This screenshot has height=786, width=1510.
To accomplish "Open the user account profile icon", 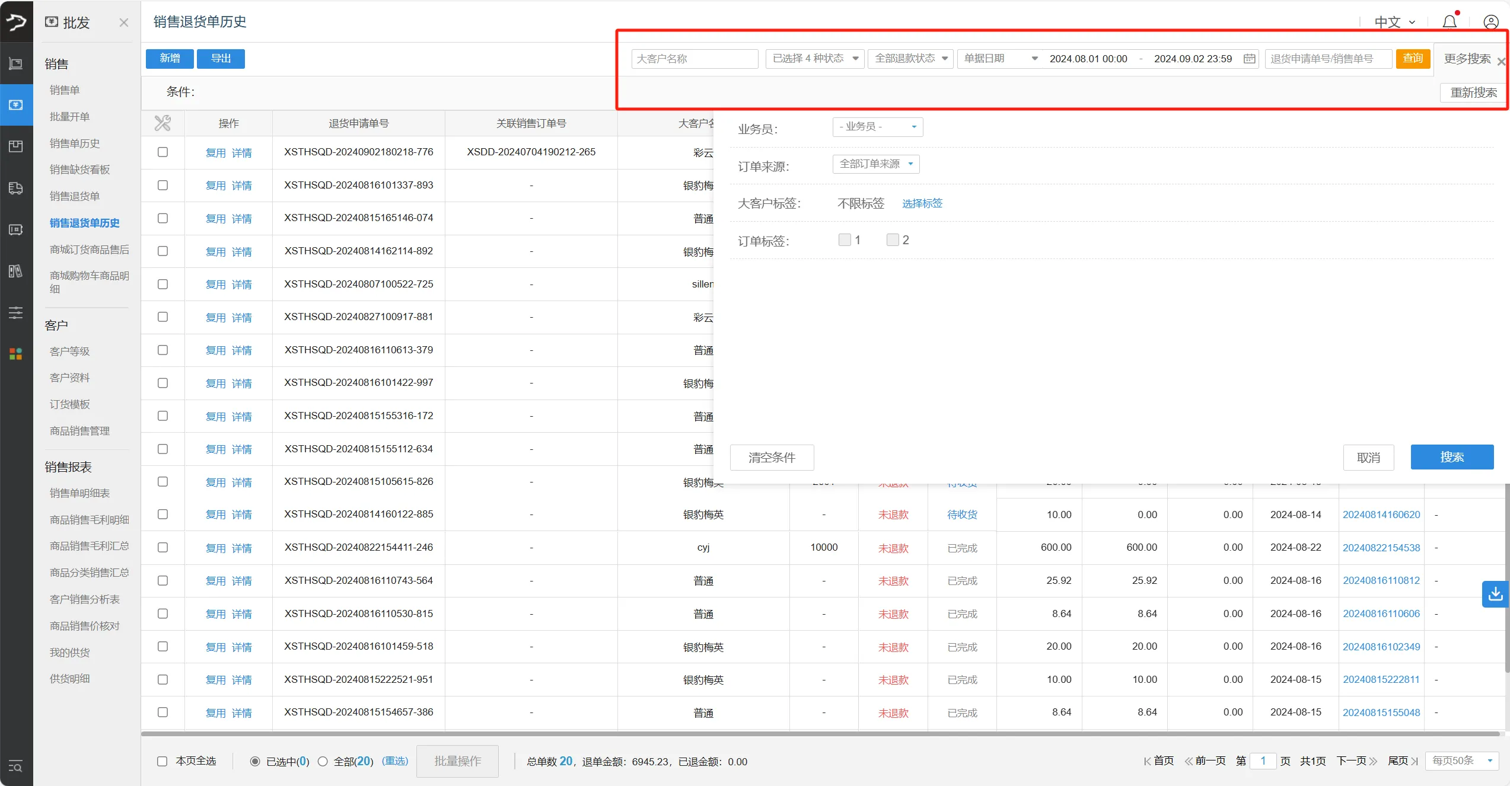I will click(1491, 22).
